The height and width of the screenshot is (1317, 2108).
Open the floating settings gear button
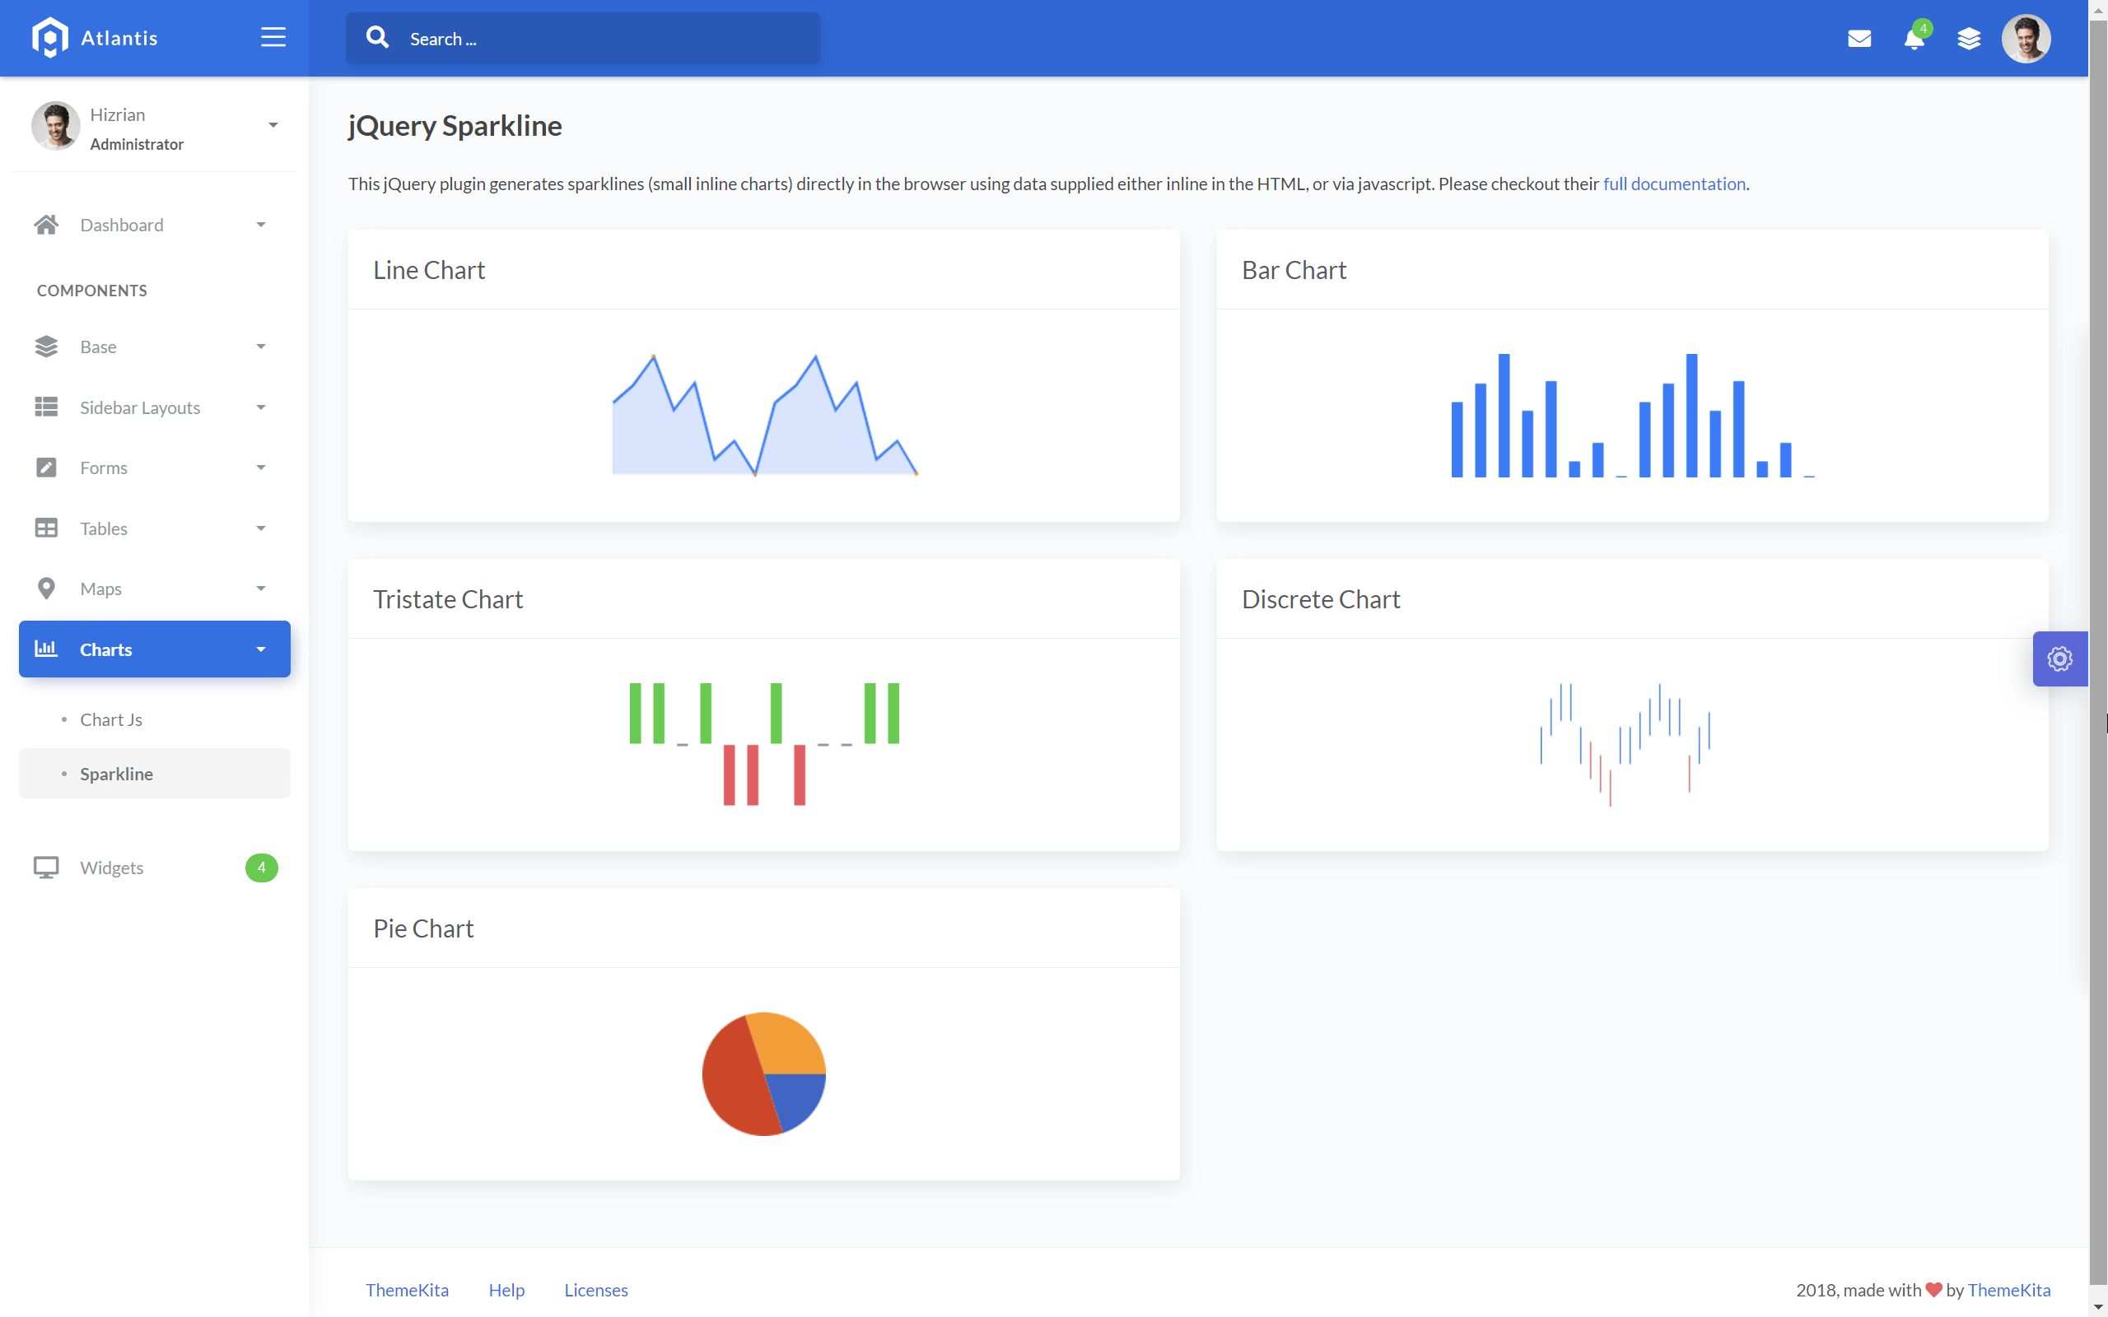[x=2059, y=658]
